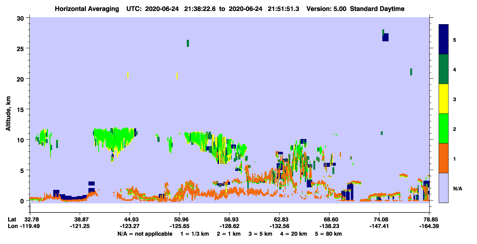Viewport: 477px width, 244px height.
Task: Click the latitude value 74.08
Action: (379, 219)
